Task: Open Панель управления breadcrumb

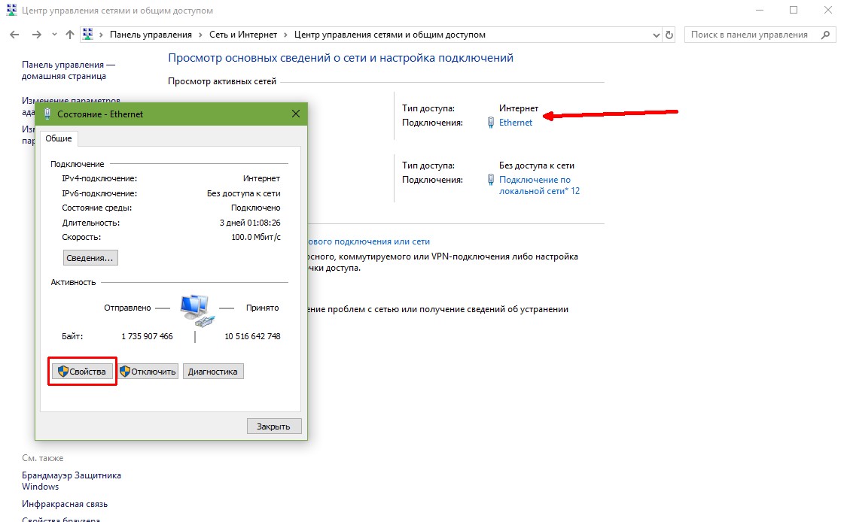Action: (151, 35)
